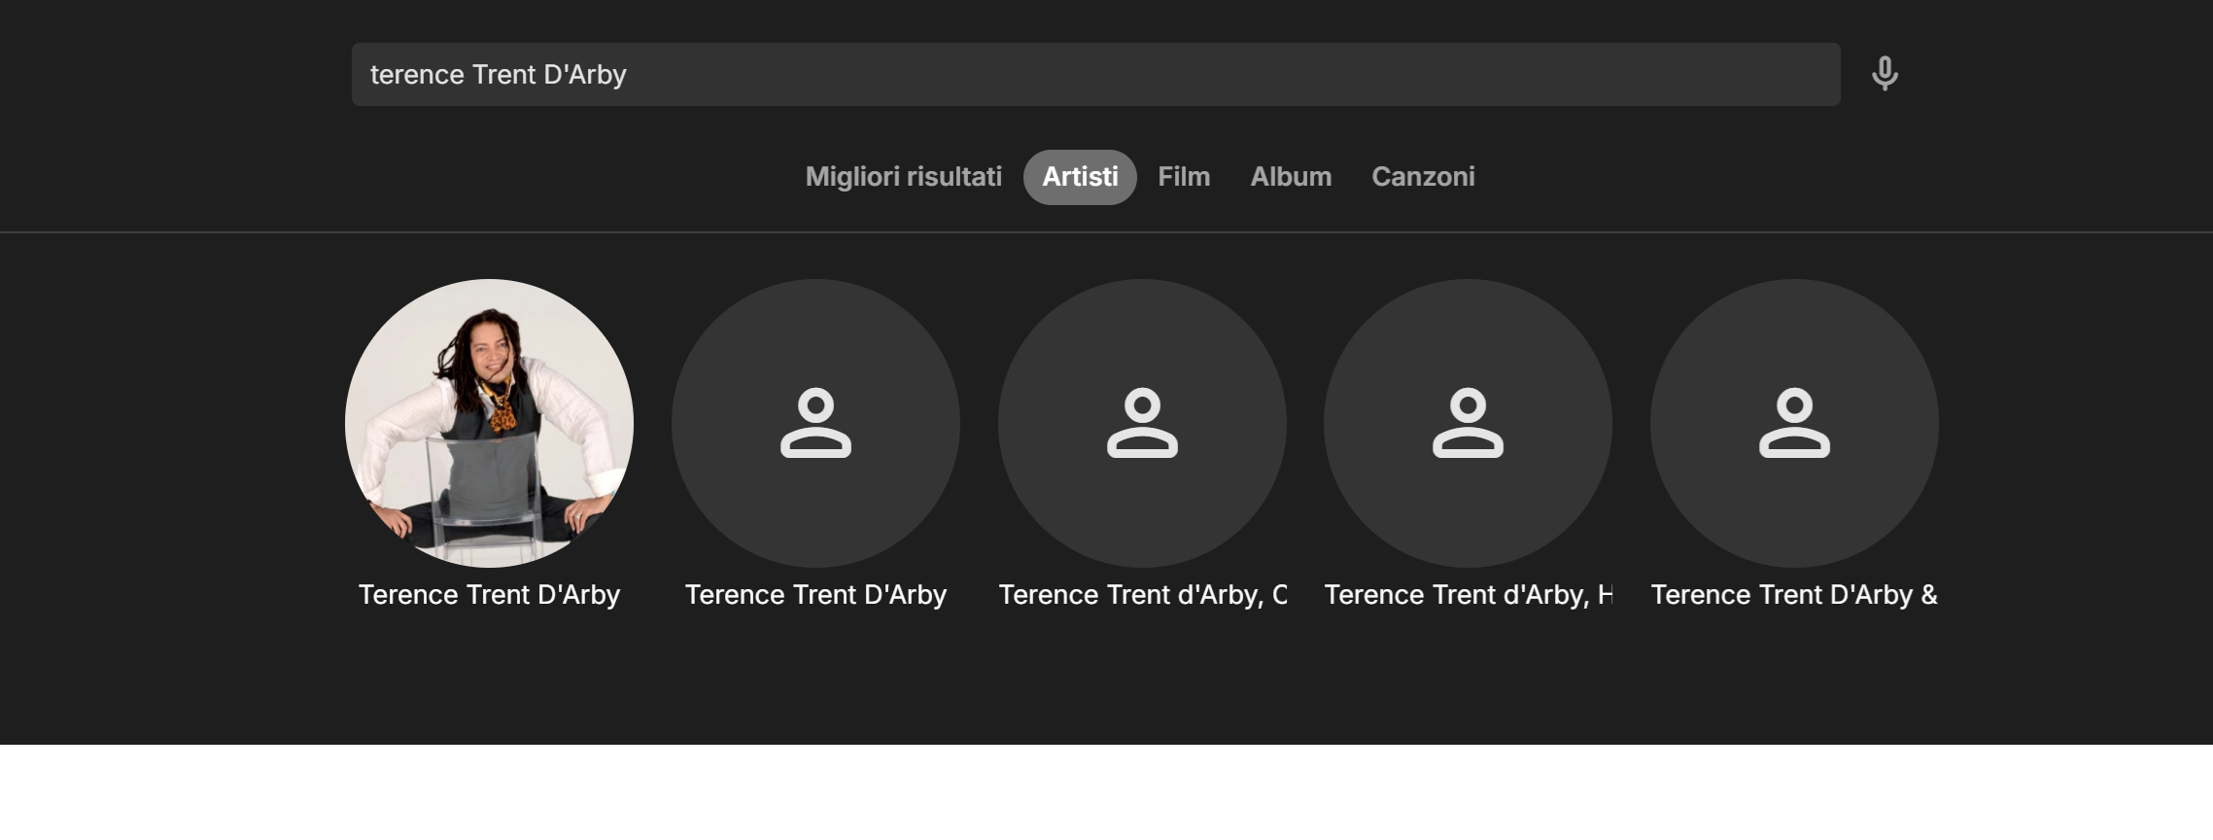Screen dimensions: 2213x840
Task: Click name label under the first placeholder avatar
Action: click(815, 595)
